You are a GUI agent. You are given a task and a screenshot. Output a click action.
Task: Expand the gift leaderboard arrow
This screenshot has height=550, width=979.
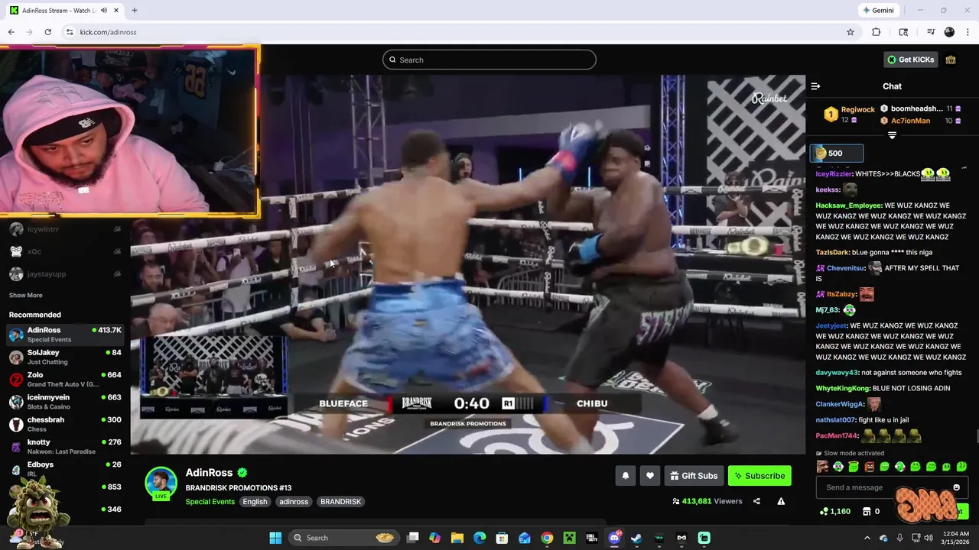pos(892,135)
